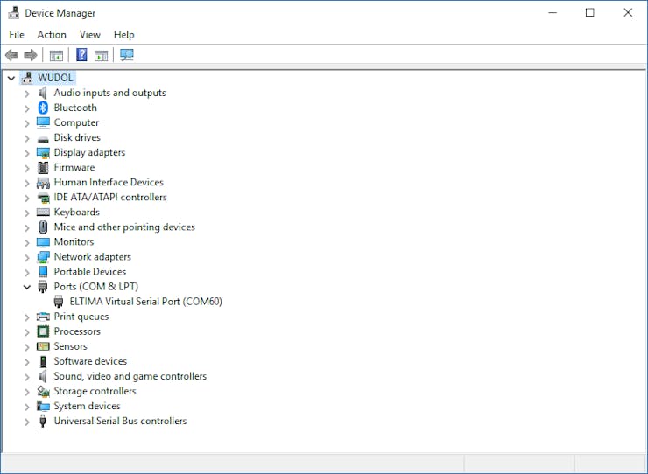Click the Universal Serial Bus controllers icon
Screen dimensions: 648x474
tap(43, 422)
